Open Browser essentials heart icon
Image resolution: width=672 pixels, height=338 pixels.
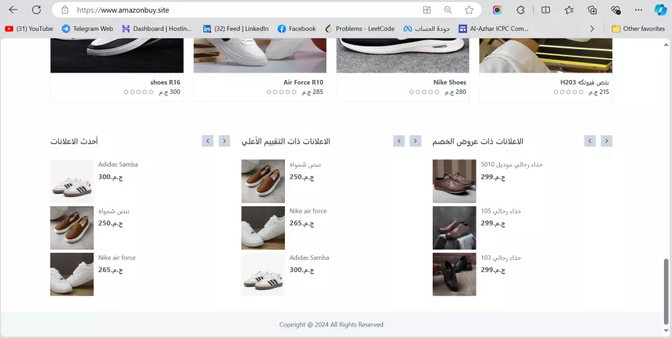[616, 10]
